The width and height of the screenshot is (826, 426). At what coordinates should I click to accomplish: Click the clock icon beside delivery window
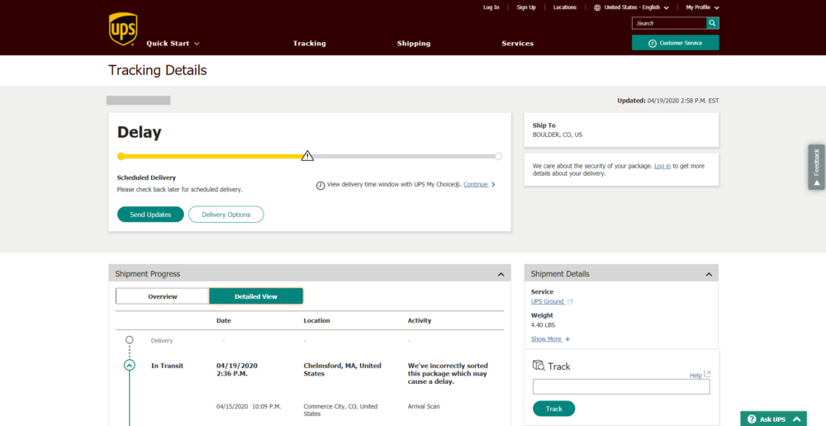coord(320,185)
